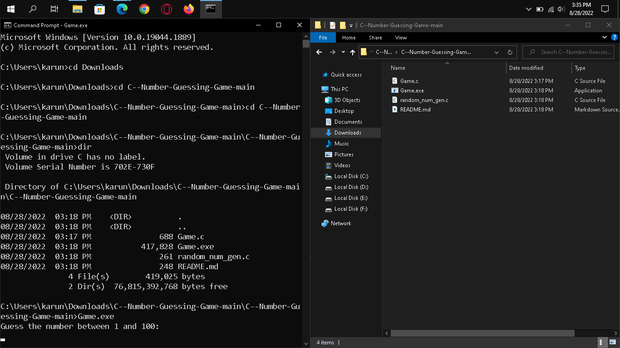
Task: Open the volume control in the tray
Action: tap(561, 9)
